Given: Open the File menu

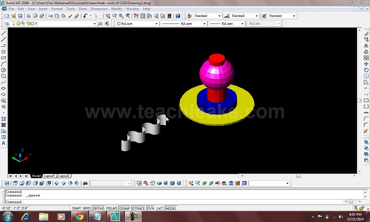Looking at the screenshot, I should [x=11, y=9].
